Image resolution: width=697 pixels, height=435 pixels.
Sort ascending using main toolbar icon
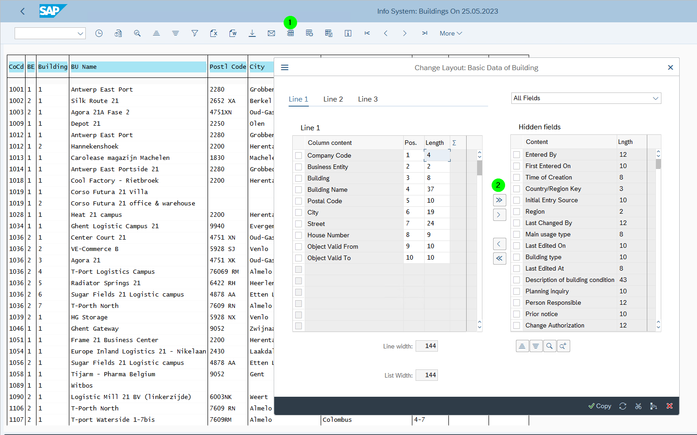pyautogui.click(x=156, y=33)
